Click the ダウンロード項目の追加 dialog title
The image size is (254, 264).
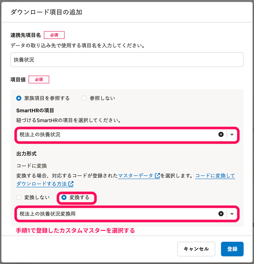pos(46,12)
